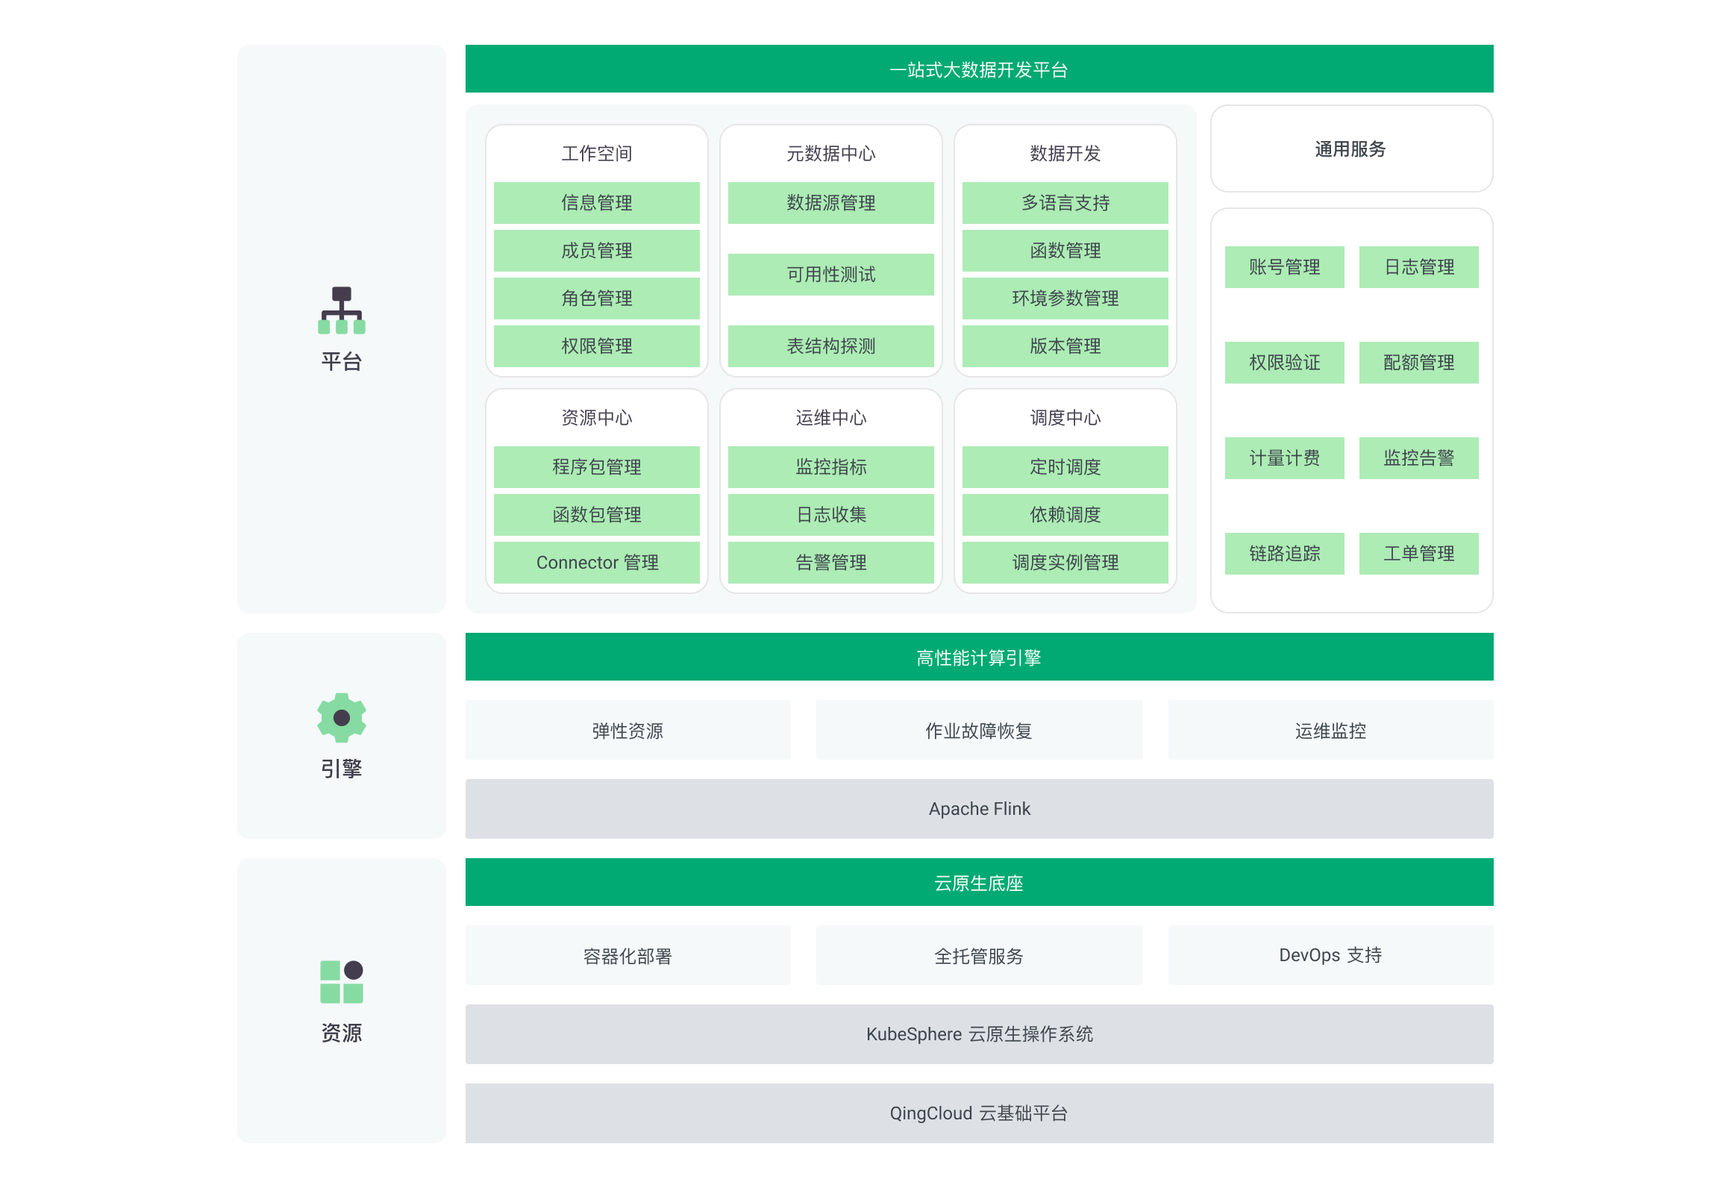Click the KubeSphere 云原生操作系统 bar
Image resolution: width=1731 pixels, height=1188 pixels.
pyautogui.click(x=979, y=1034)
